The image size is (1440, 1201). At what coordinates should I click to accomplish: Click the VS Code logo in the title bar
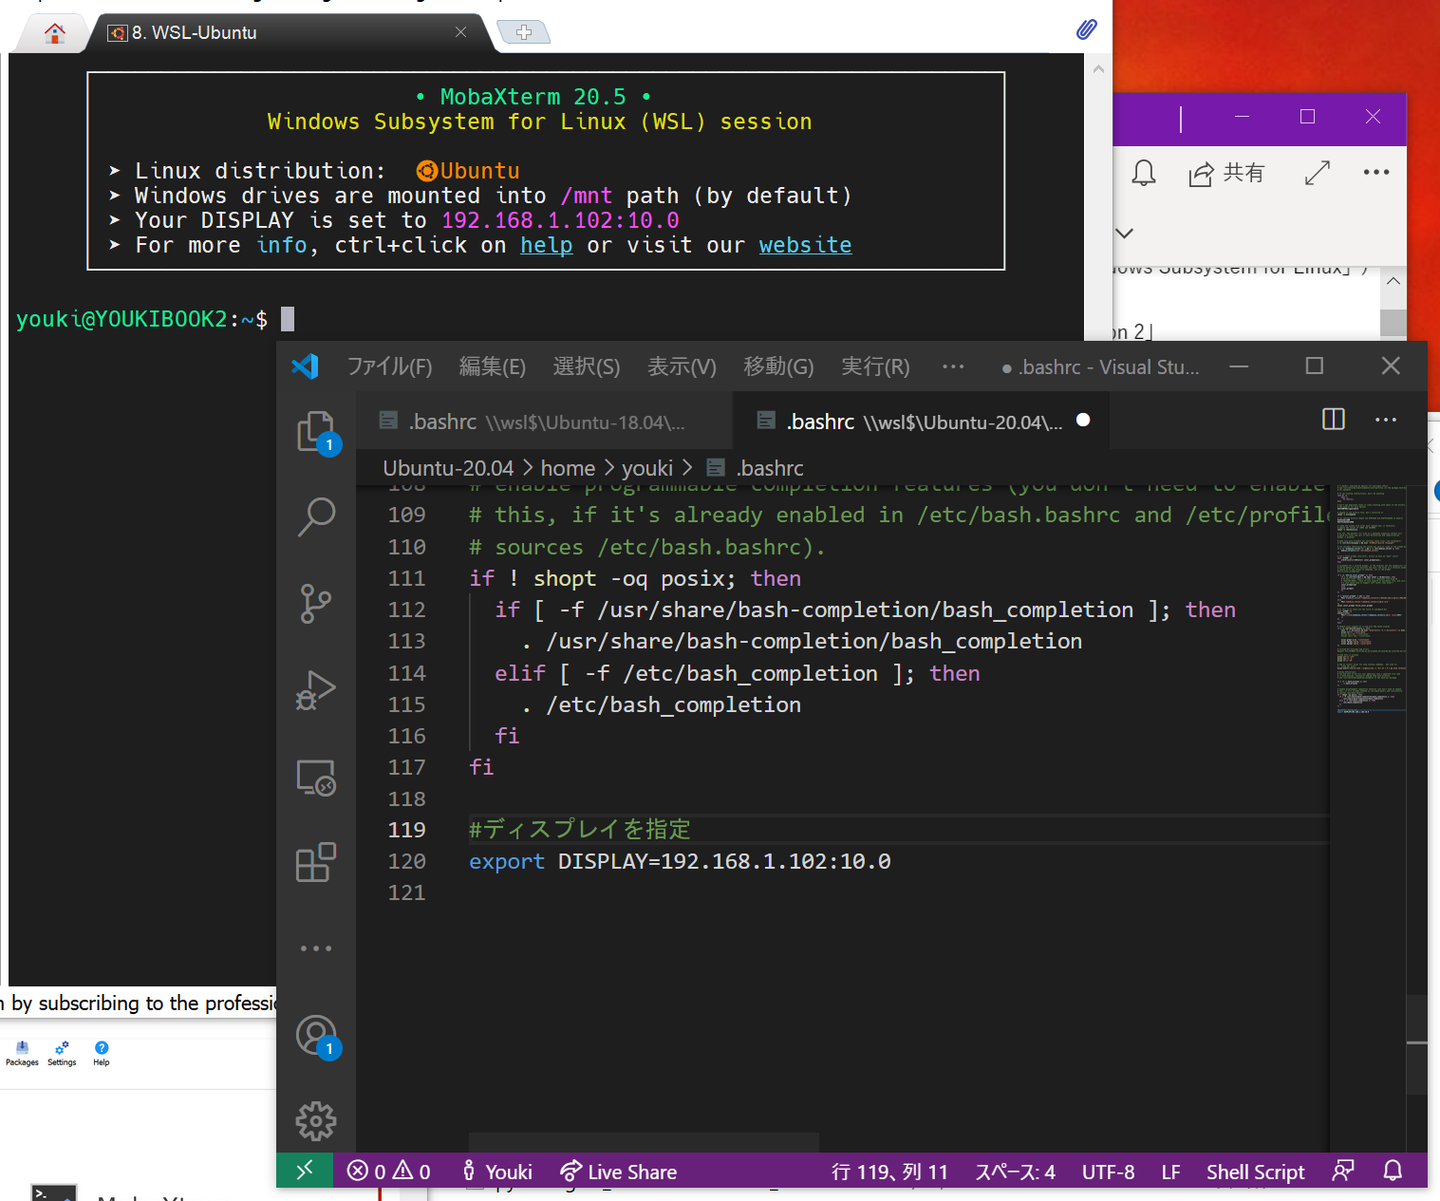point(306,366)
